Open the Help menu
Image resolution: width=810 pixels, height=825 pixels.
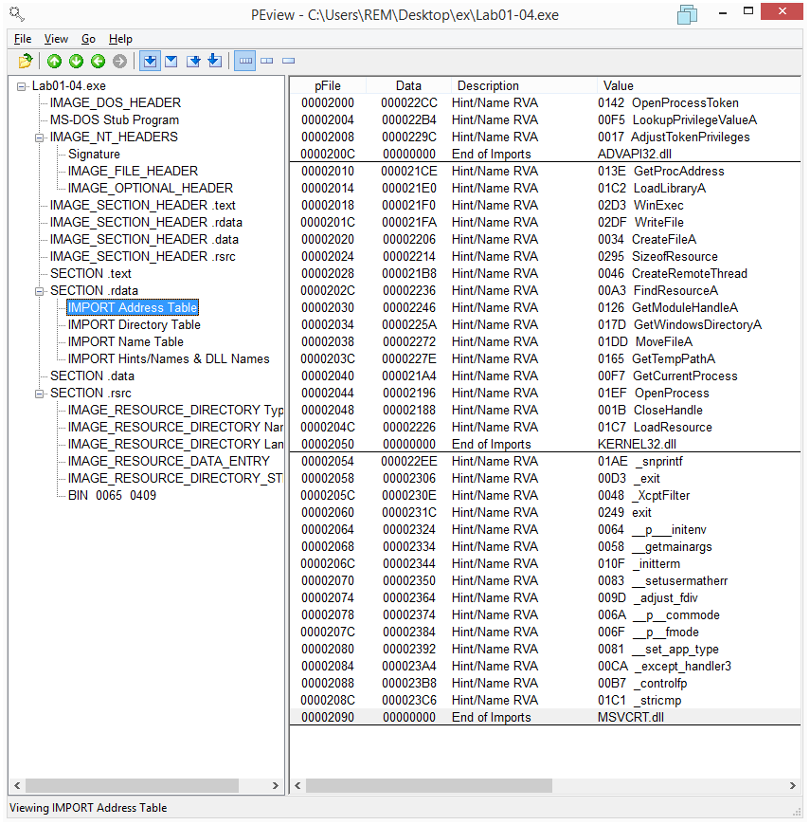click(120, 39)
